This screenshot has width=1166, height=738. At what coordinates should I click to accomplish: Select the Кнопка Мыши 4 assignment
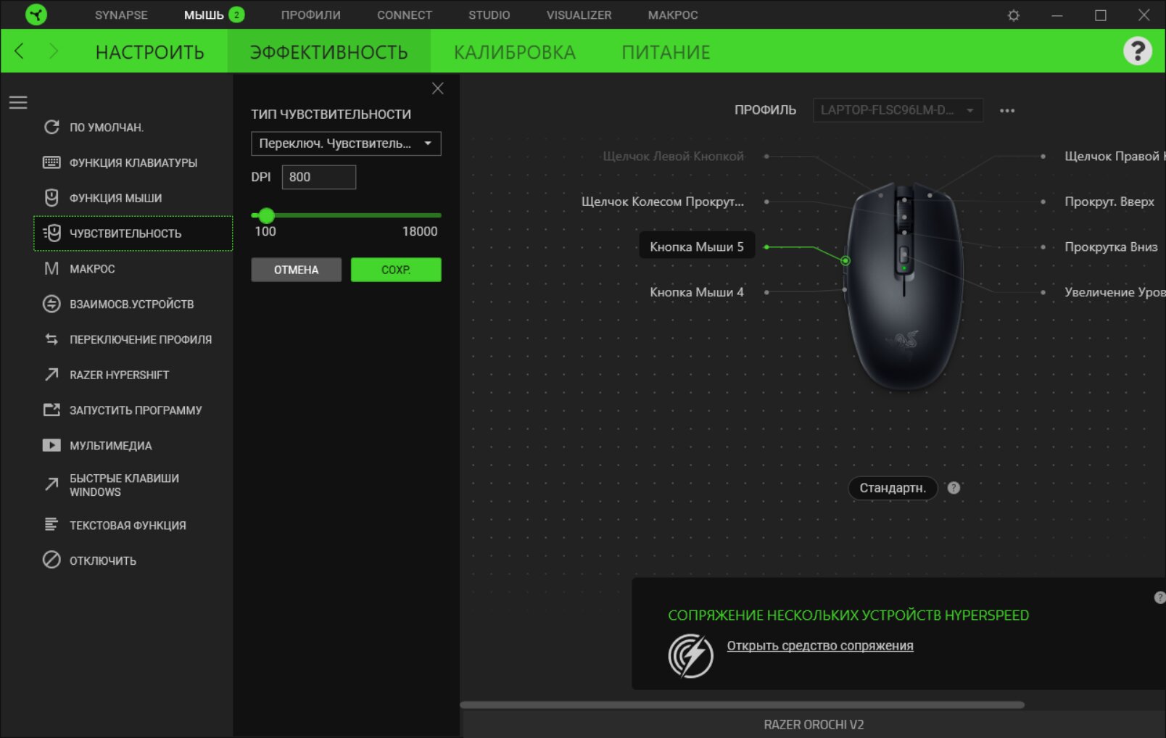click(x=697, y=292)
